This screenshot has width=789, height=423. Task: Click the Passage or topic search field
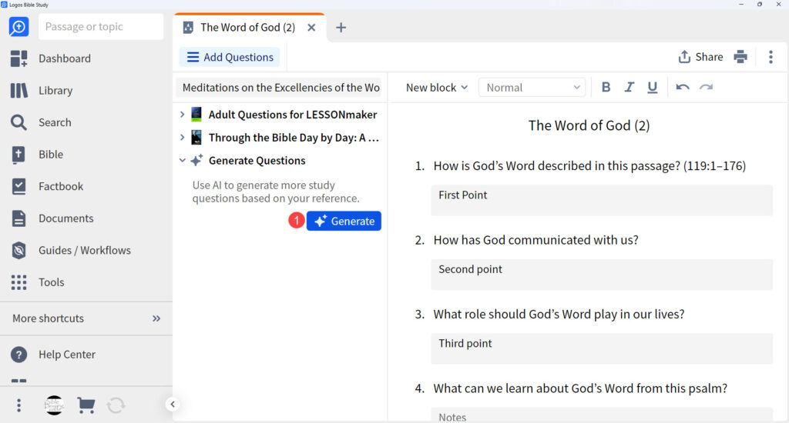coord(101,27)
